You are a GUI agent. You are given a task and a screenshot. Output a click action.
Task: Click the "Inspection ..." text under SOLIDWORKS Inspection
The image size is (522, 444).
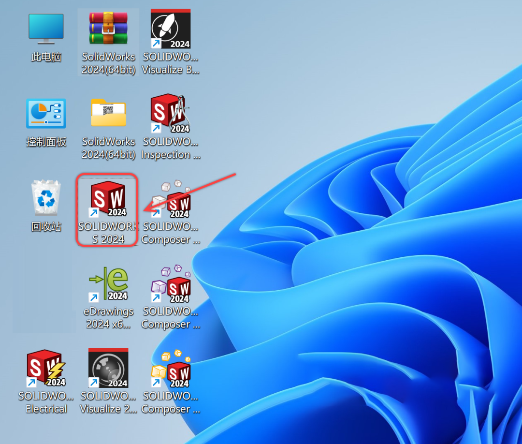[x=171, y=155]
